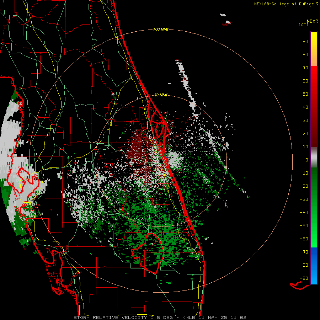This screenshot has width=320, height=320.
Task: Click the 10 value on the velocity scale
Action: [x=305, y=147]
